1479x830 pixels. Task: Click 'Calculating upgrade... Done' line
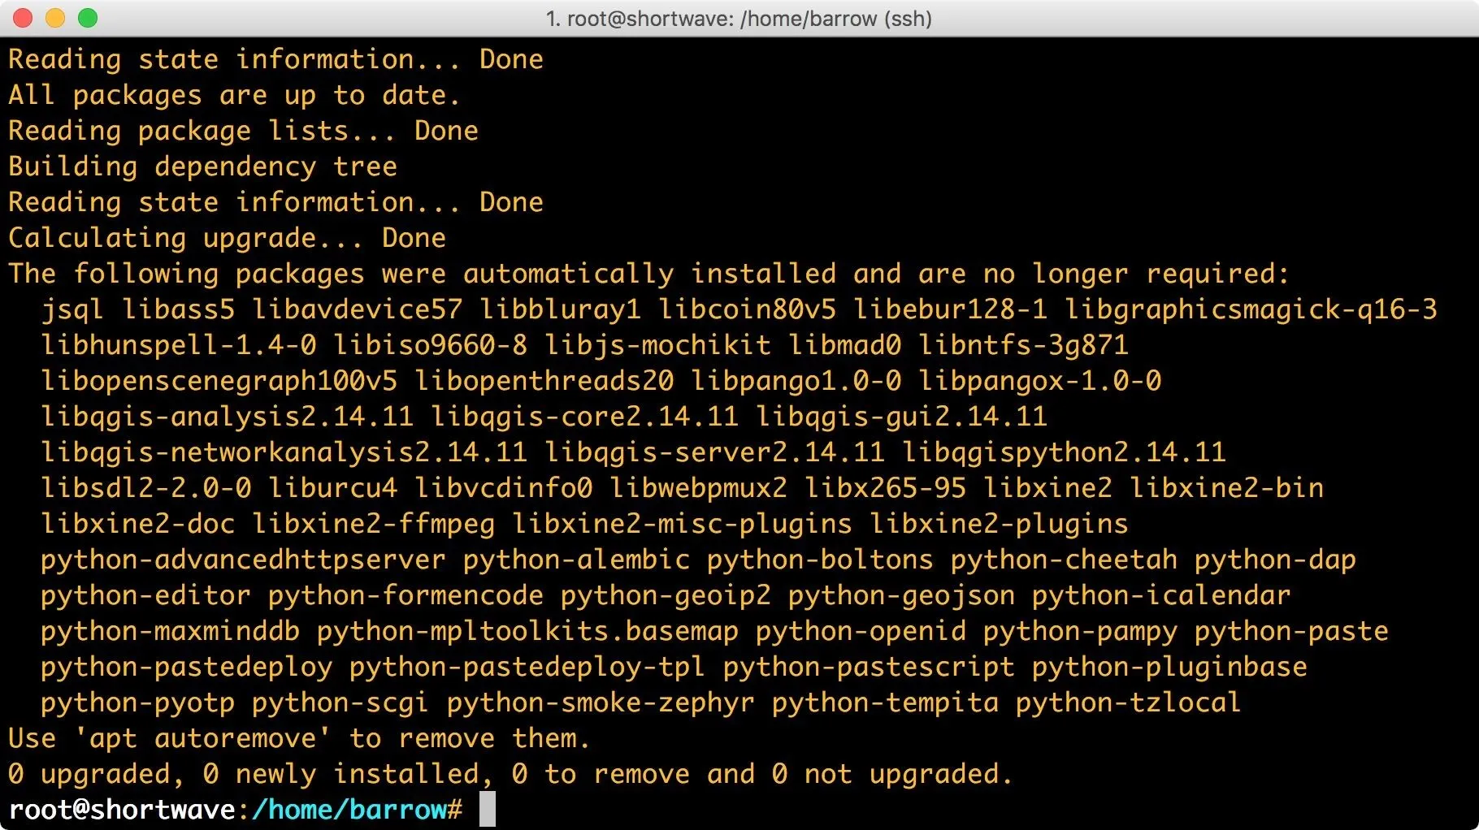coord(228,238)
